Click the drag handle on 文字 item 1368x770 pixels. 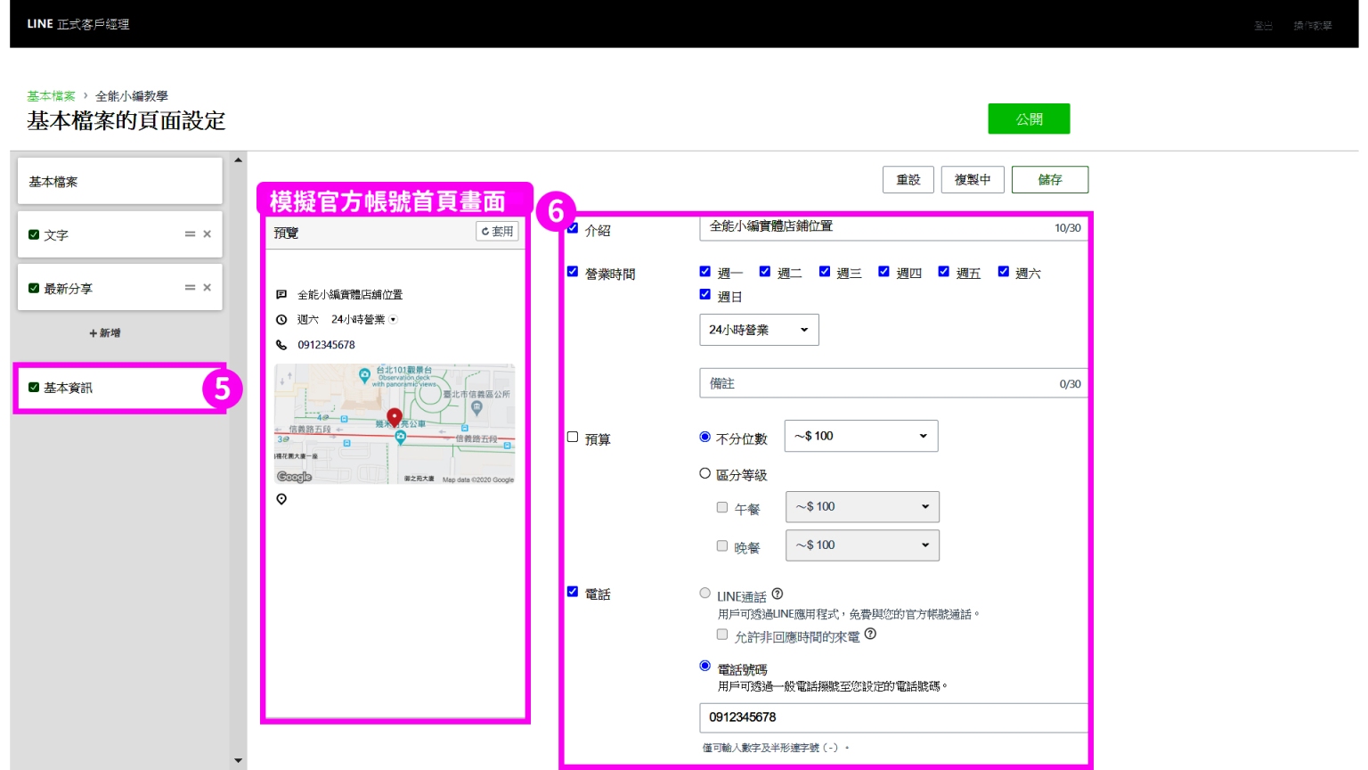tap(190, 234)
